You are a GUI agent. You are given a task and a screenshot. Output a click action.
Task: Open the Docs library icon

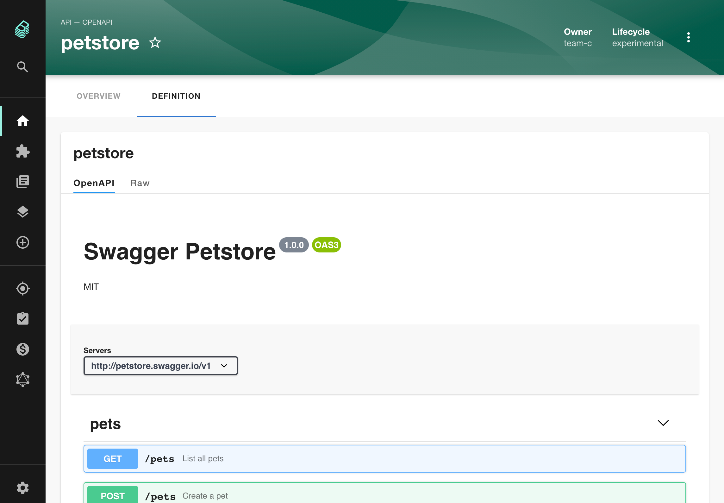23,182
